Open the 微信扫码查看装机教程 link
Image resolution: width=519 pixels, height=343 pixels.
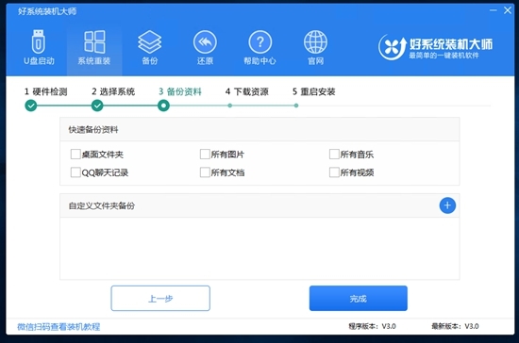tap(59, 327)
